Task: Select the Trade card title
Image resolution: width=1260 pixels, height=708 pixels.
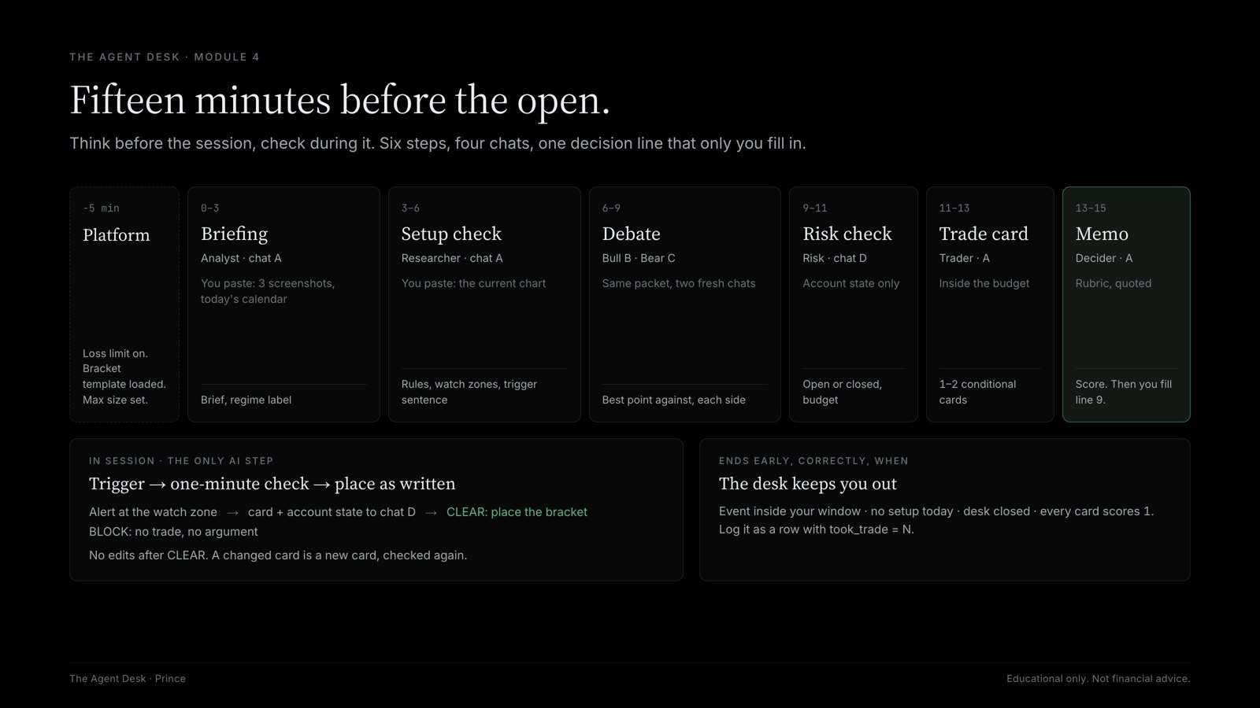Action: click(x=984, y=234)
